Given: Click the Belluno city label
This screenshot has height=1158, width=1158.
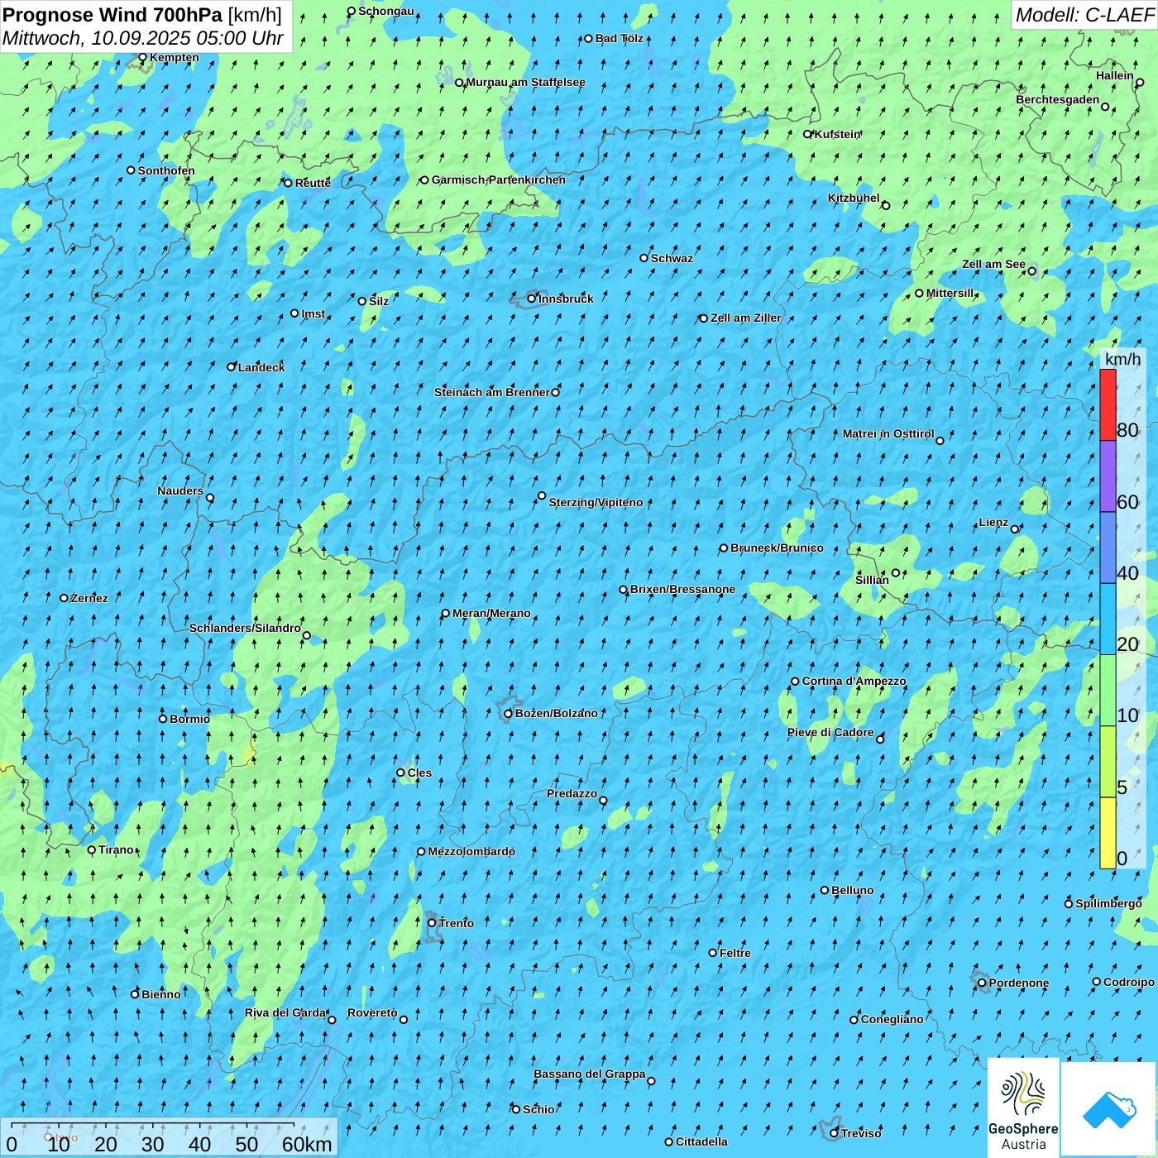Looking at the screenshot, I should [853, 890].
